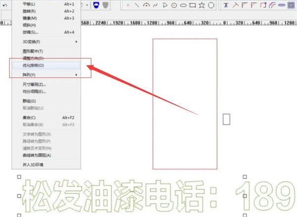Image resolution: width=297 pixels, height=217 pixels.
Task: Select the plain circle polygon tool
Action: click(211, 5)
